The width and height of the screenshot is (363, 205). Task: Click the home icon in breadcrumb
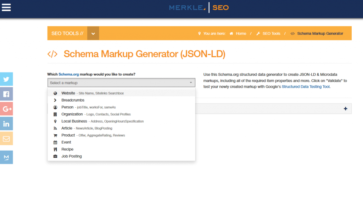pyautogui.click(x=231, y=33)
